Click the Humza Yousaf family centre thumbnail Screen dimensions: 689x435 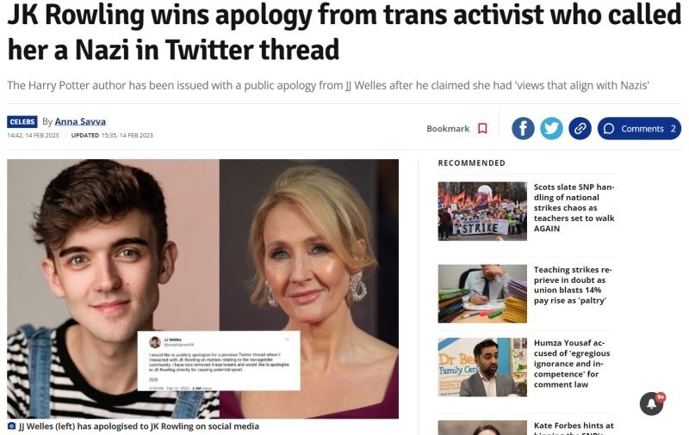pos(482,367)
